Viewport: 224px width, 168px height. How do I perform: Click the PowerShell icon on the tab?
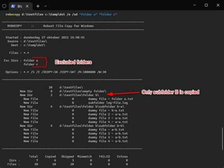[13, 6]
